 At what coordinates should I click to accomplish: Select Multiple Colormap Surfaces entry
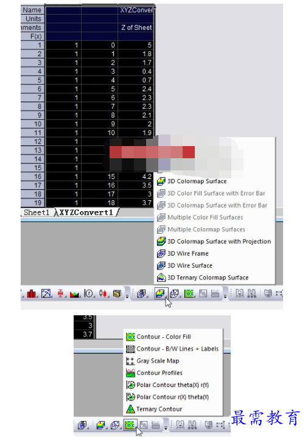tap(215, 229)
